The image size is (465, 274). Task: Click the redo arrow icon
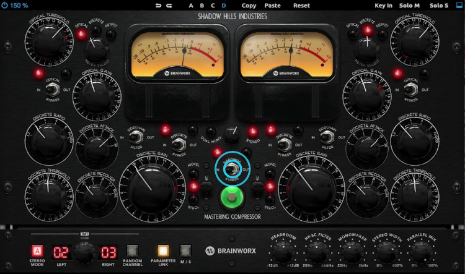169,6
